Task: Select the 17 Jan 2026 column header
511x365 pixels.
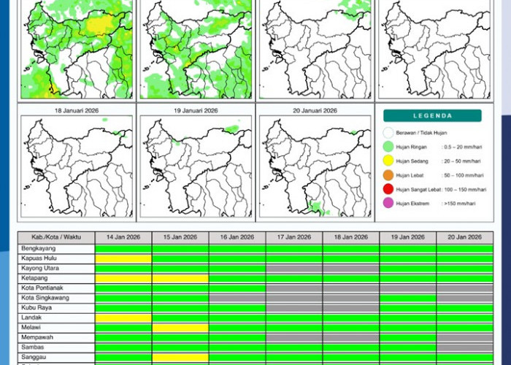Action: pos(294,237)
